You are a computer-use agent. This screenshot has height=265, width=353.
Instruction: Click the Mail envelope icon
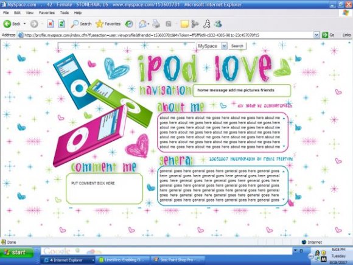point(142,24)
